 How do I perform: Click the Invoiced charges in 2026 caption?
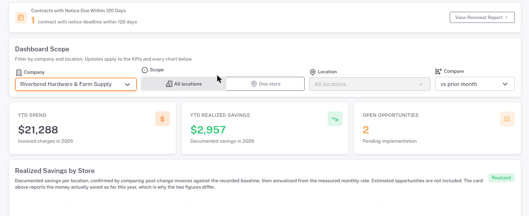point(45,141)
